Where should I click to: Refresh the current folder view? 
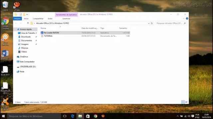[x=152, y=23]
